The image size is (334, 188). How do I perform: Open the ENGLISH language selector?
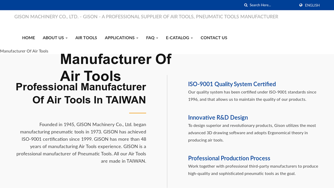coord(312,5)
